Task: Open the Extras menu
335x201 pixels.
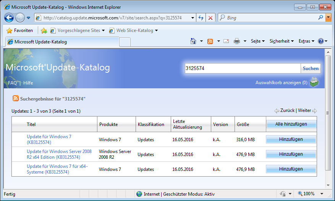Action: [306, 41]
